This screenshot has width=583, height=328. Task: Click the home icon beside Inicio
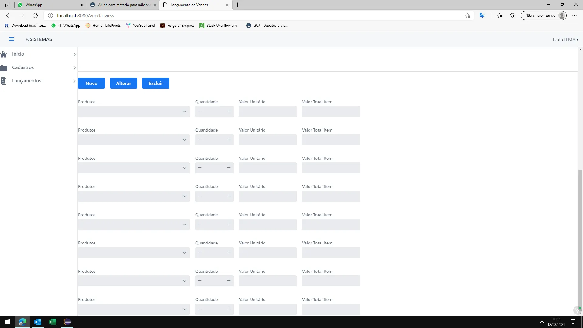point(4,54)
